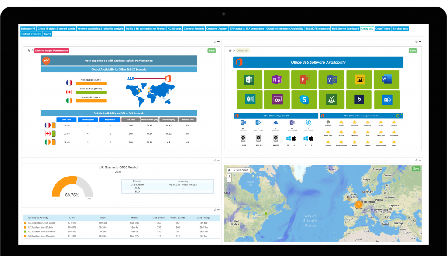The height and width of the screenshot is (256, 447).
Task: Open the OneNote availability tile
Action: click(277, 79)
